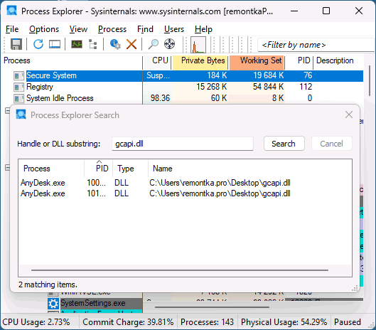Sort main list by Process column header
The image size is (376, 330).
[72, 60]
